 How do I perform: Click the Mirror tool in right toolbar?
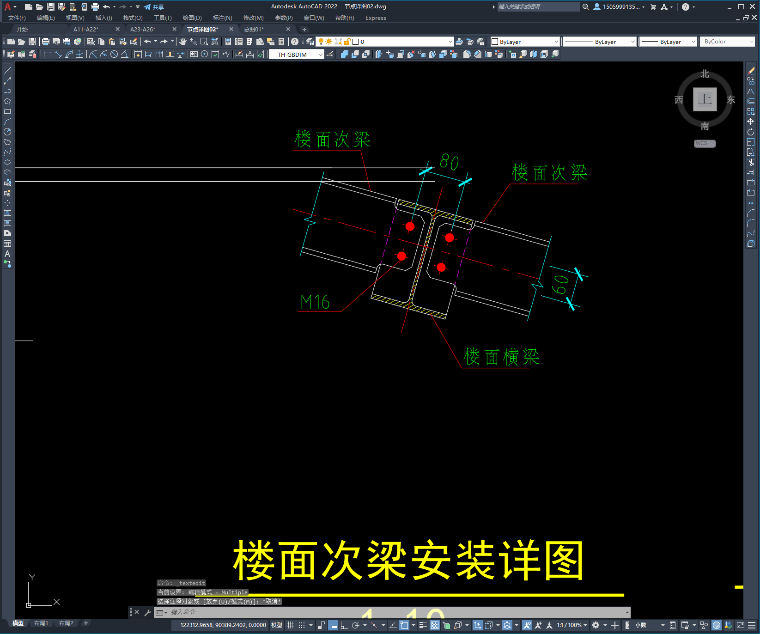[751, 91]
